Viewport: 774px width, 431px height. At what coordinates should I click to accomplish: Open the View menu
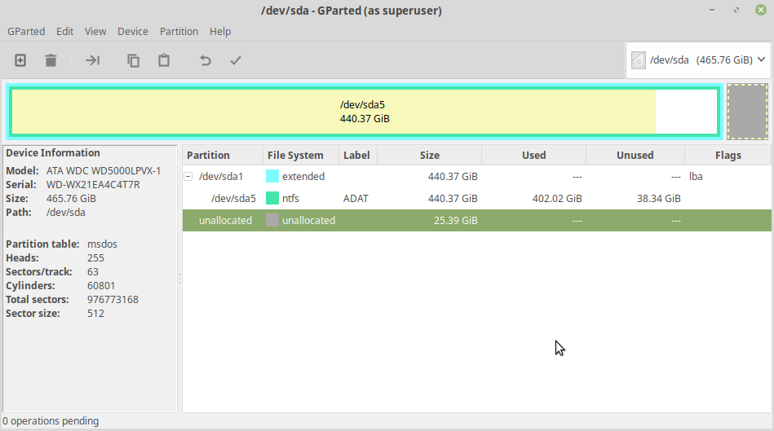point(95,31)
